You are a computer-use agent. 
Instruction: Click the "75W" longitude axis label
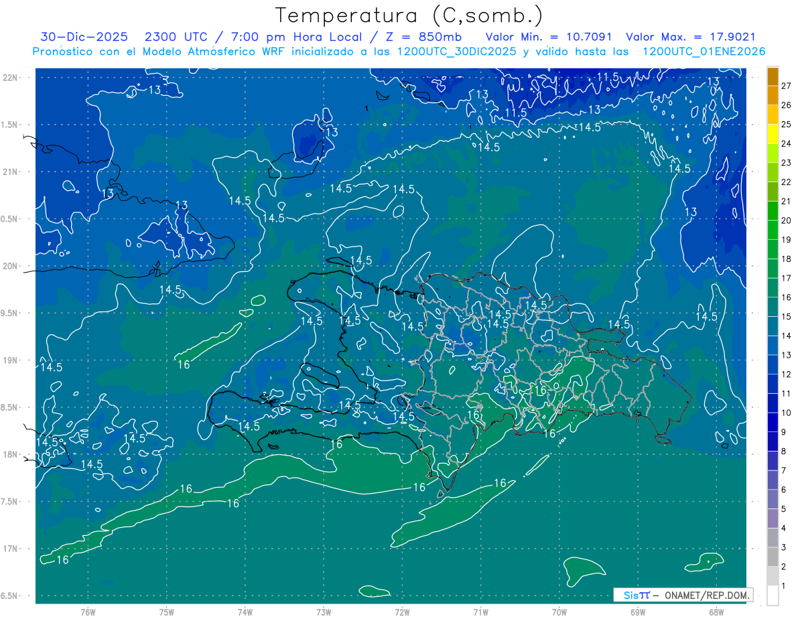point(167,612)
